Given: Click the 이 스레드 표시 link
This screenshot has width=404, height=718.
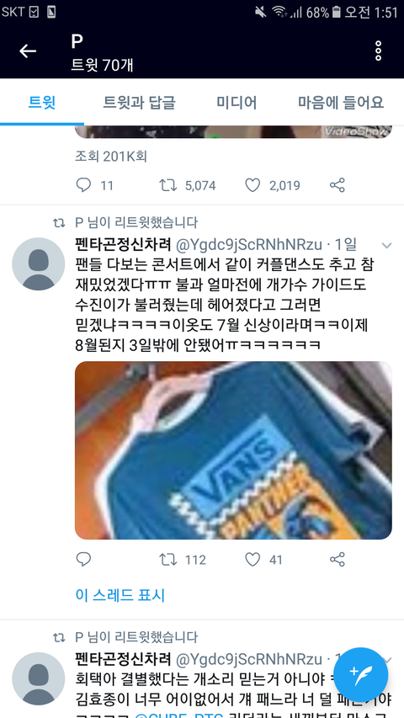Looking at the screenshot, I should 120,595.
